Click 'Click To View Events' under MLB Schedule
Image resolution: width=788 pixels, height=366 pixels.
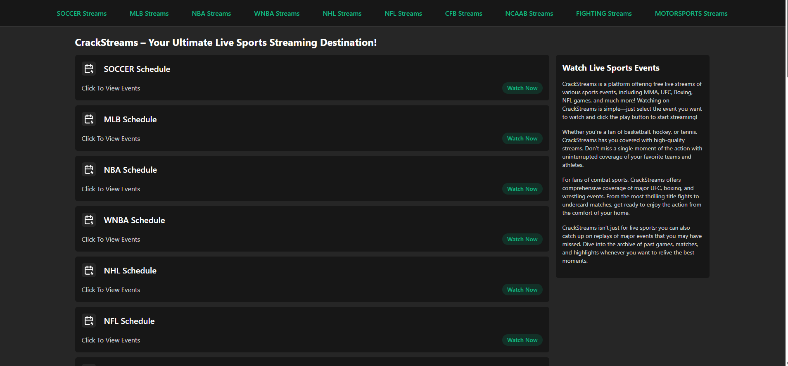point(111,139)
